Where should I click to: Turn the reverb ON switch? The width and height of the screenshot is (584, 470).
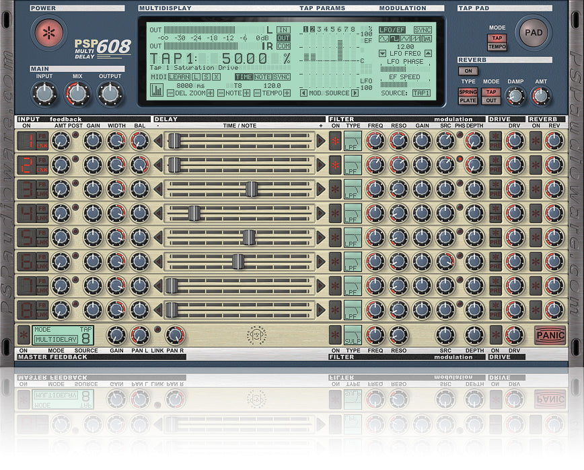[x=468, y=70]
